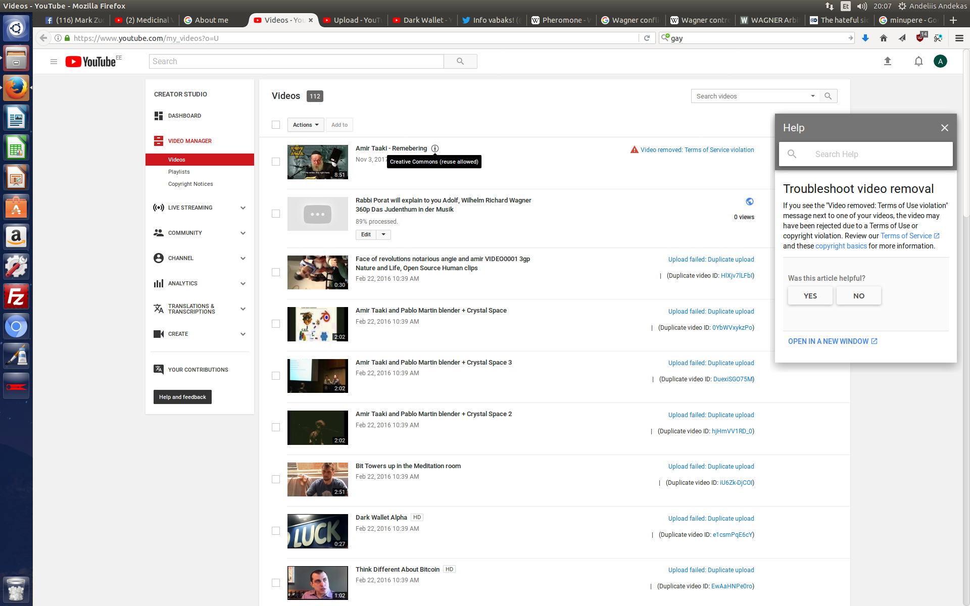Image resolution: width=970 pixels, height=606 pixels.
Task: Click the Firefox home icon
Action: pos(884,38)
